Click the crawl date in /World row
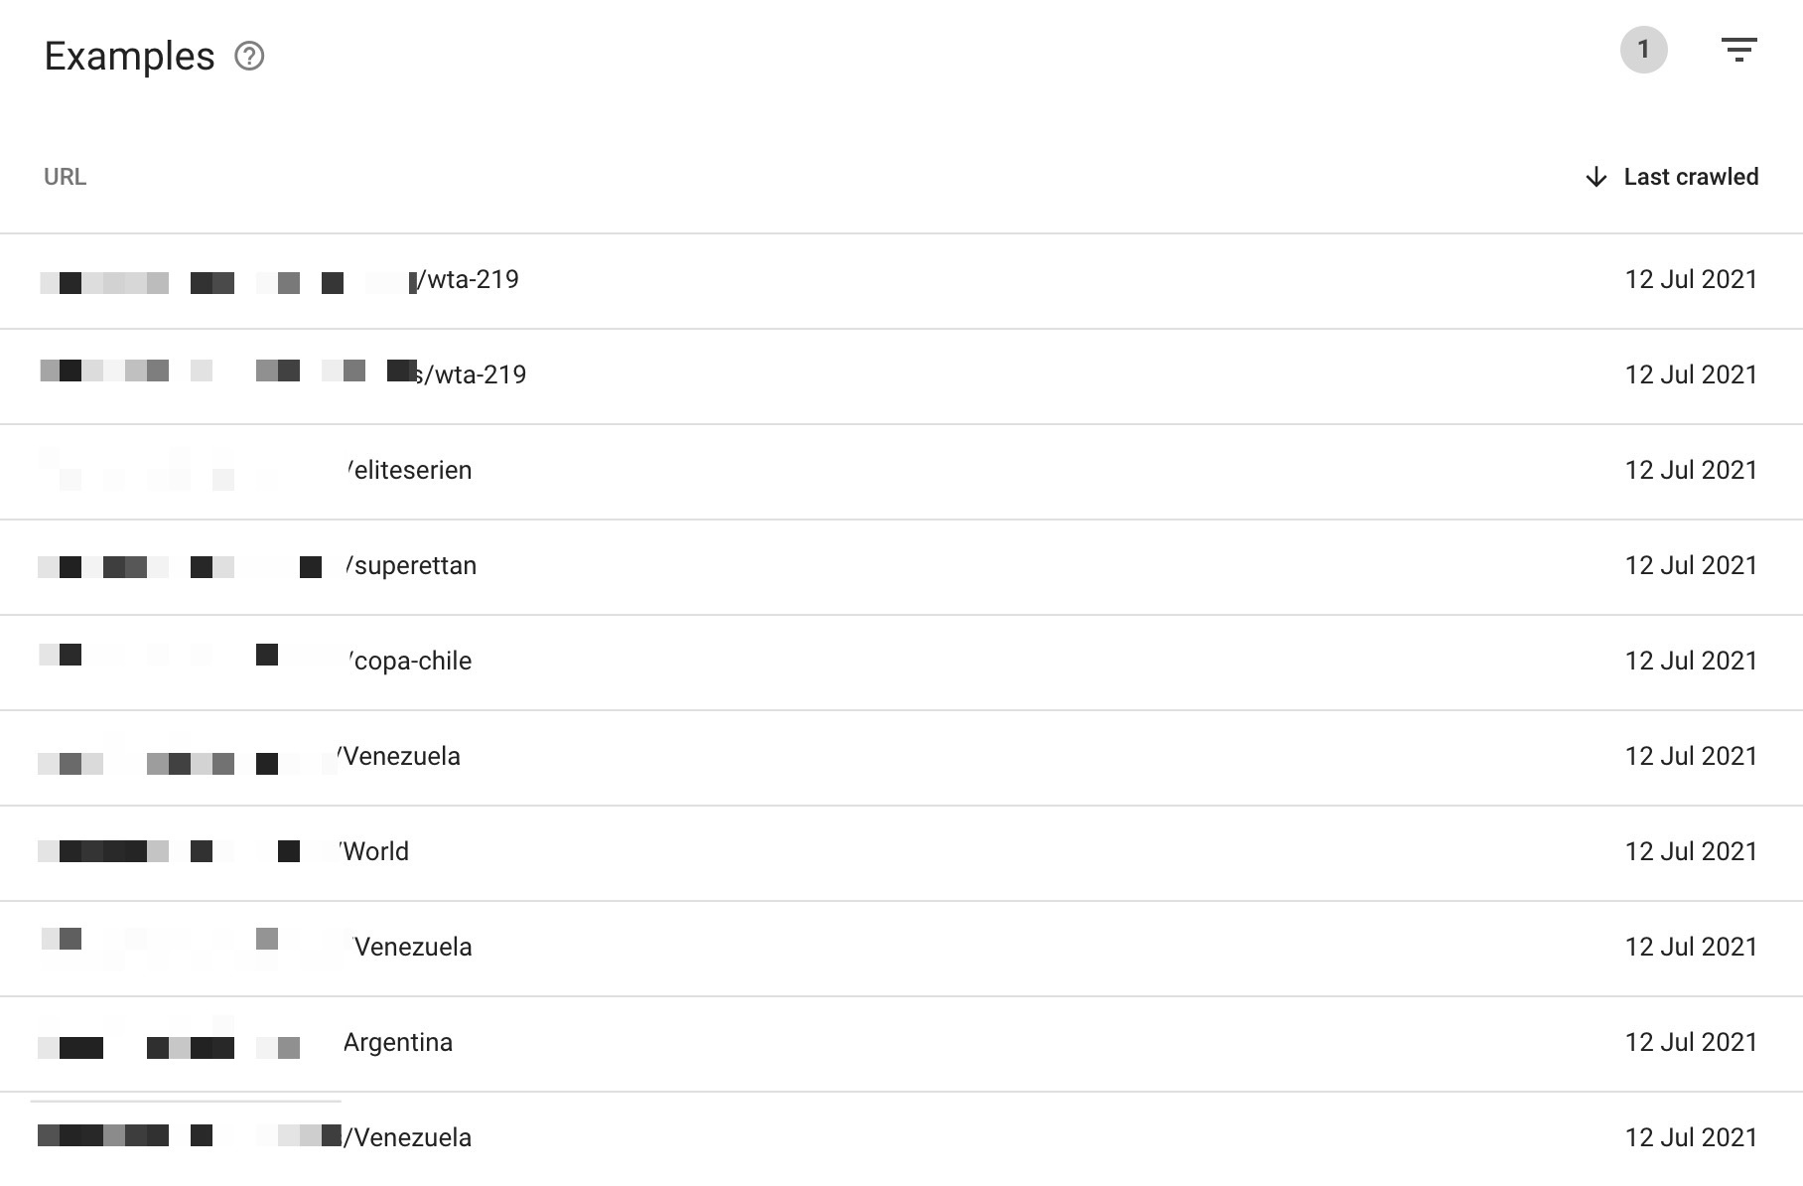 click(1690, 852)
